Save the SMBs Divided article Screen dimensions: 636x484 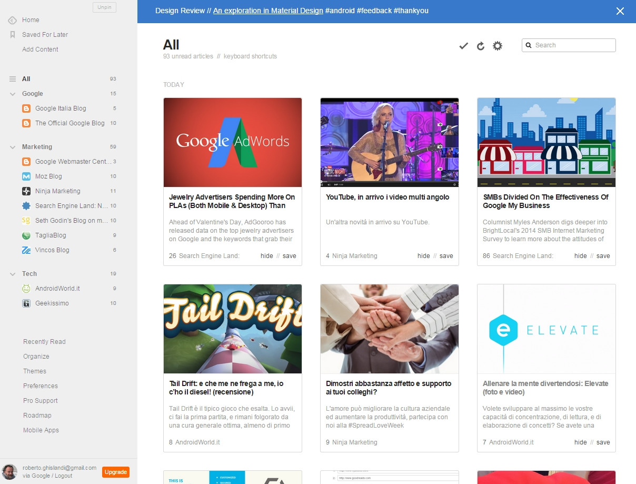point(603,256)
